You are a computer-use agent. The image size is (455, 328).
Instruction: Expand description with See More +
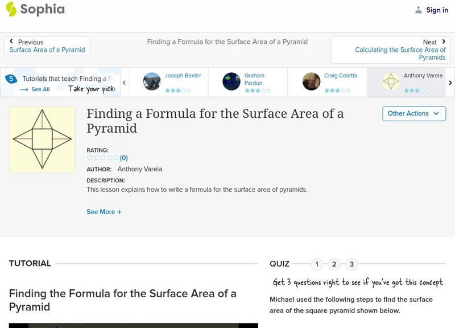104,212
